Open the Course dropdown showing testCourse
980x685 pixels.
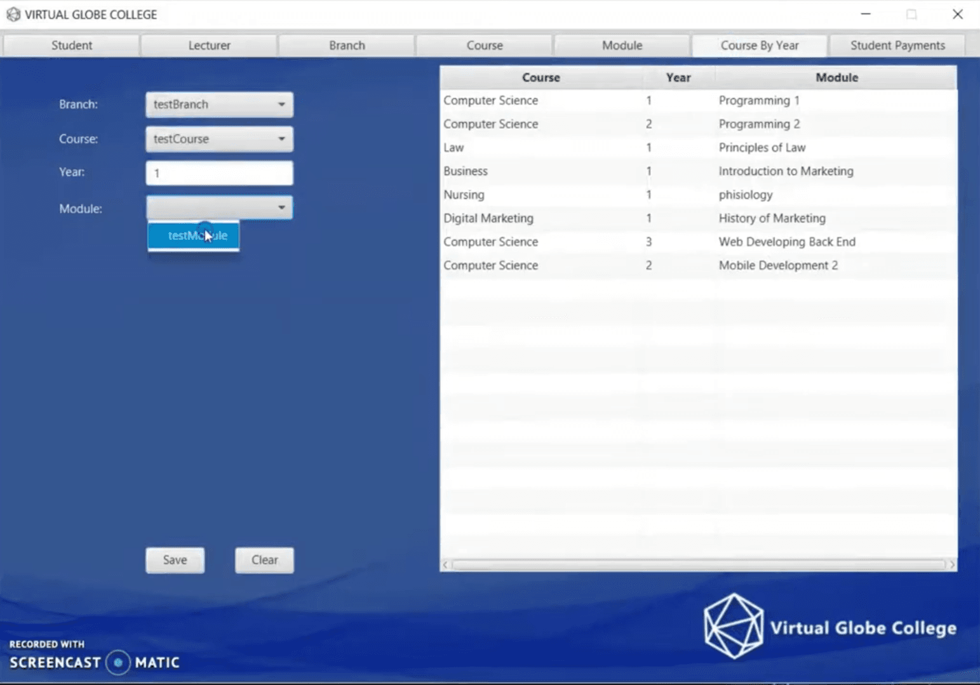281,139
